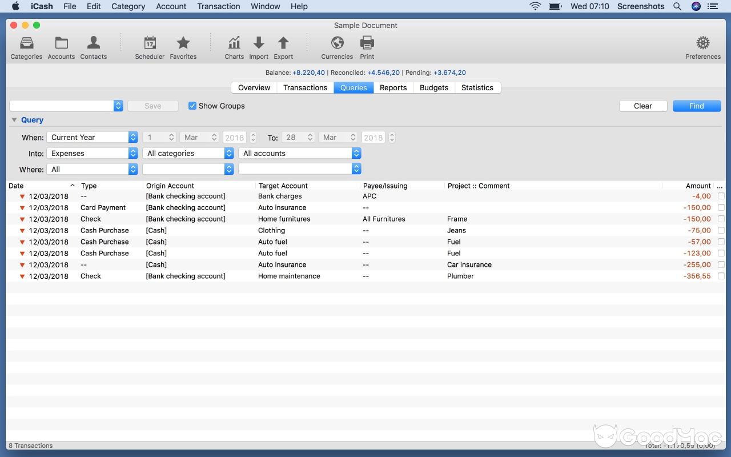Open the Transaction menu

pyautogui.click(x=219, y=6)
